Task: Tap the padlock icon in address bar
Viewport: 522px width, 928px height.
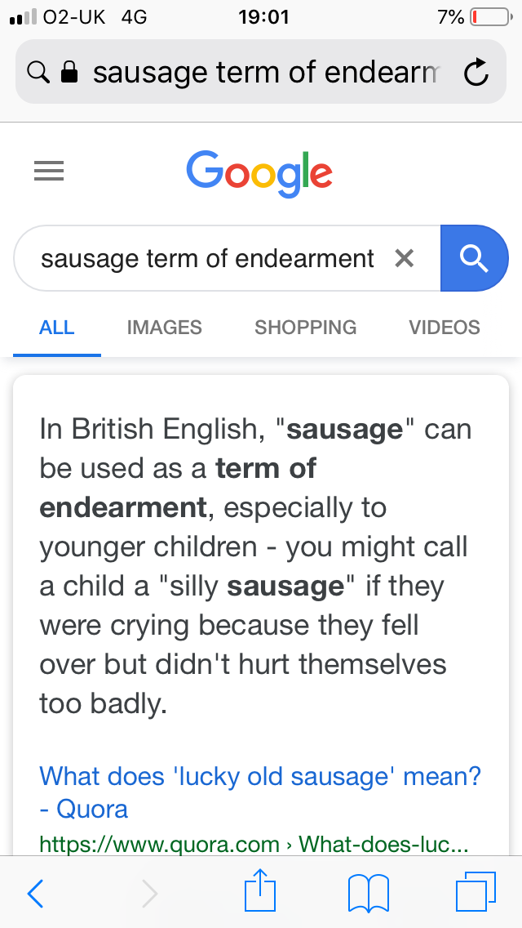Action: (x=69, y=74)
